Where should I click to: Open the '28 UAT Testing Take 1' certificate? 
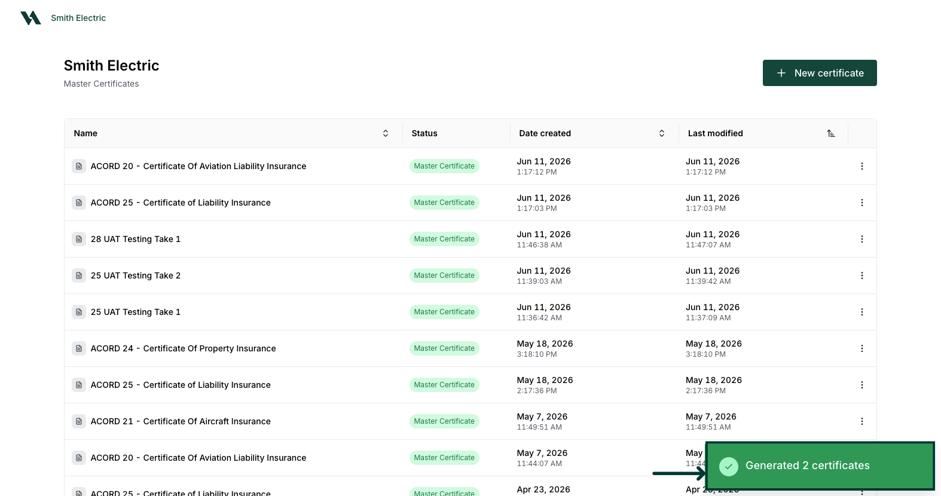136,239
